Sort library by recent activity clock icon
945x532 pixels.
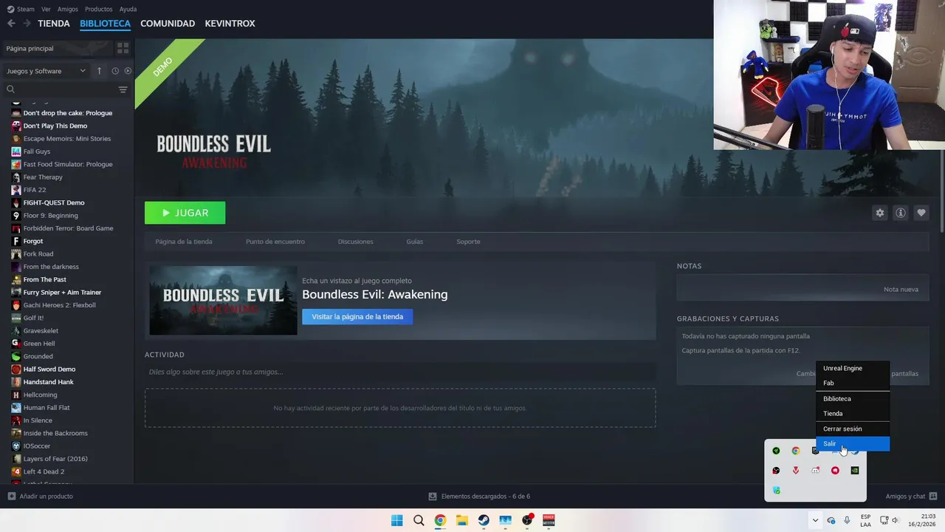115,71
